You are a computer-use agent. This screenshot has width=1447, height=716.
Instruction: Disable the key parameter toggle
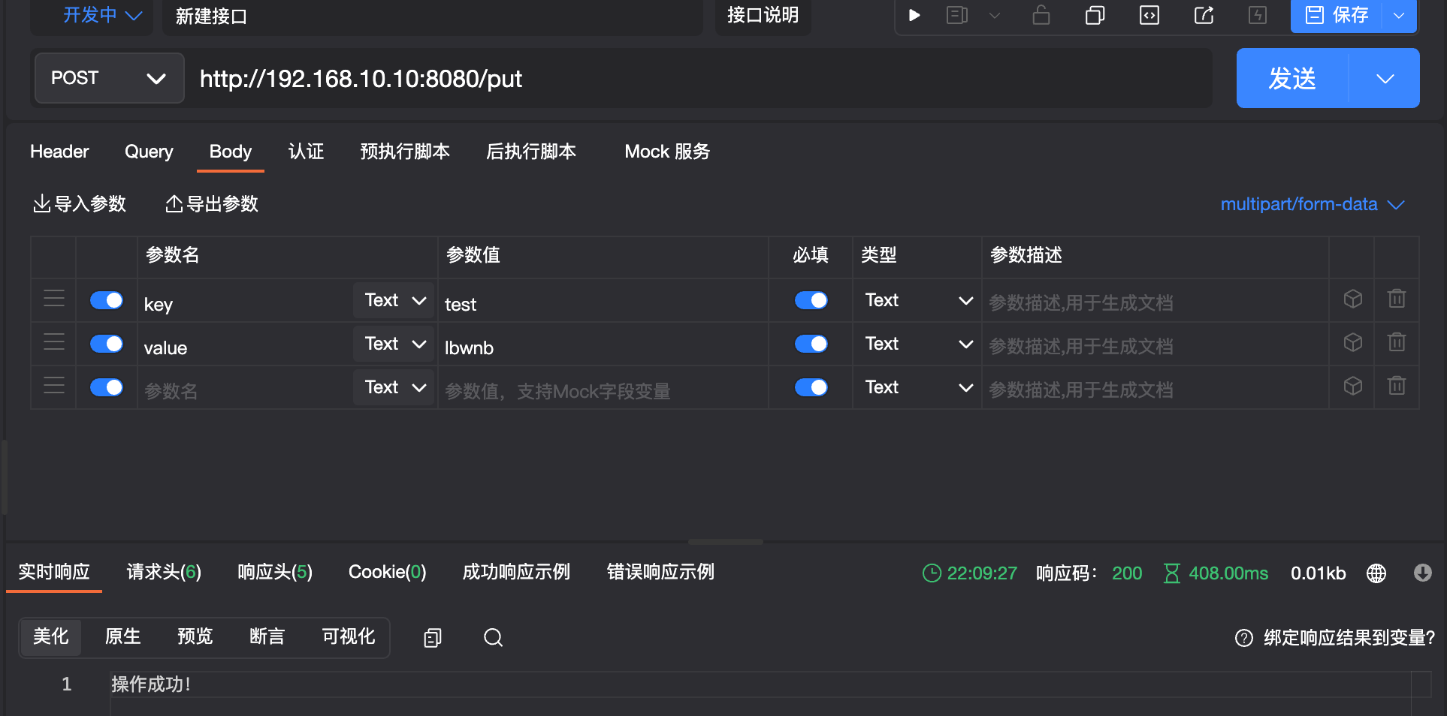tap(107, 300)
